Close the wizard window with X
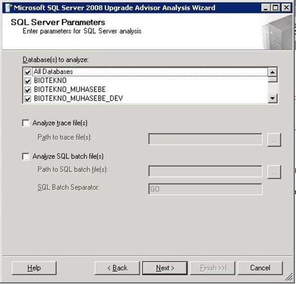Image resolution: width=296 pixels, height=284 pixels. coord(286,8)
